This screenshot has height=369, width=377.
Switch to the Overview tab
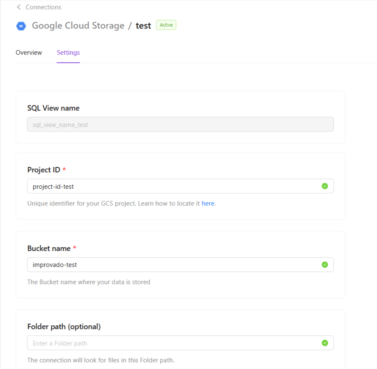point(29,53)
